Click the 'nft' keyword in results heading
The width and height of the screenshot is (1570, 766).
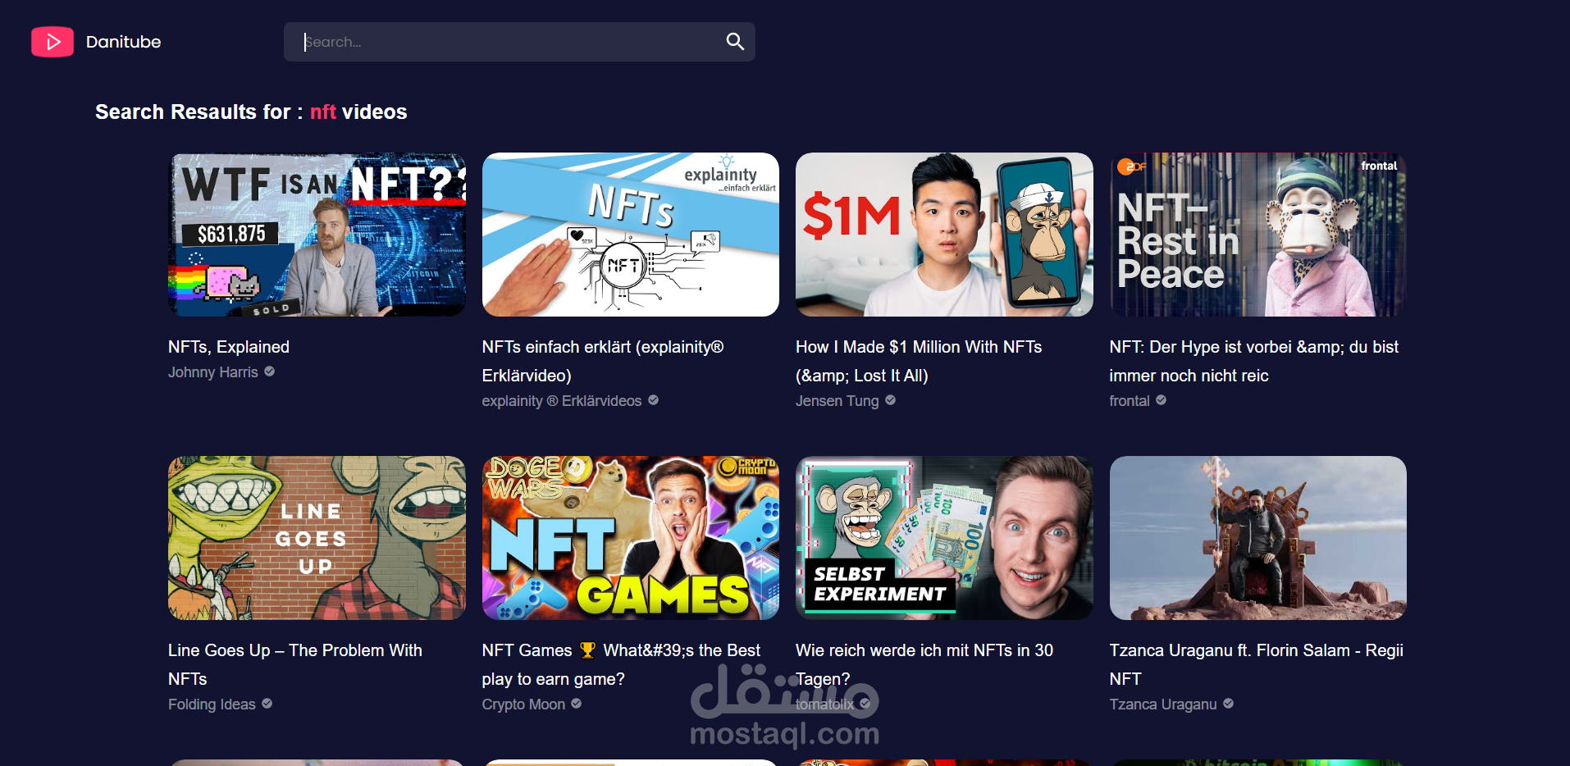click(323, 112)
